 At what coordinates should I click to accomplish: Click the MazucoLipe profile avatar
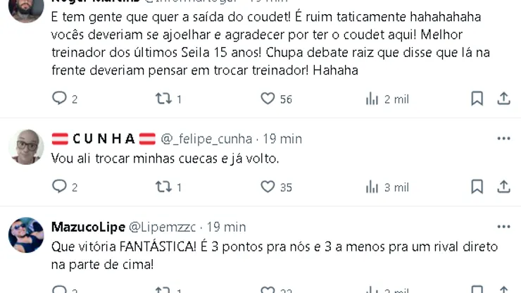pos(26,235)
